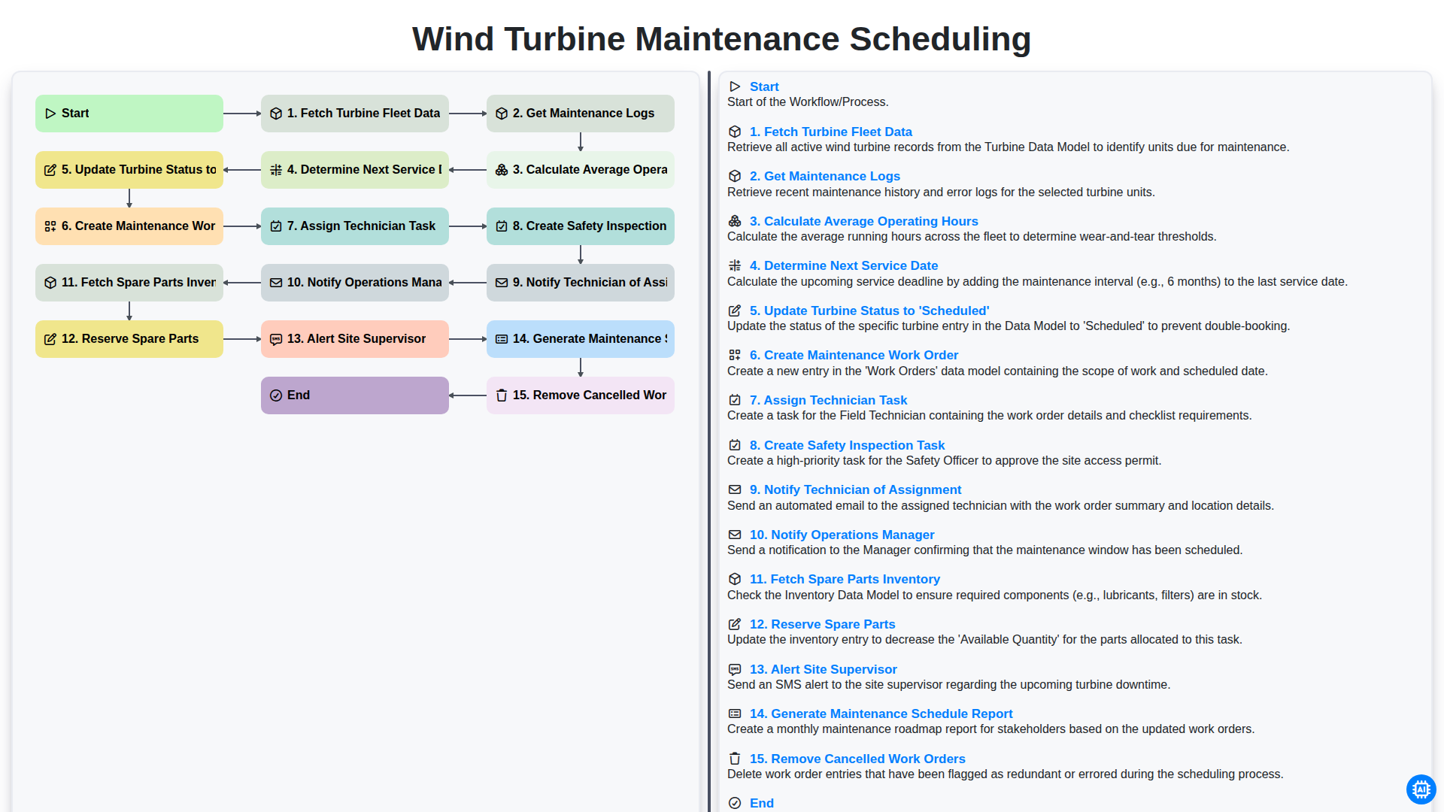Click the trash icon beside Remove Cancelled Work Orders heading
The width and height of the screenshot is (1444, 812).
[x=735, y=759]
